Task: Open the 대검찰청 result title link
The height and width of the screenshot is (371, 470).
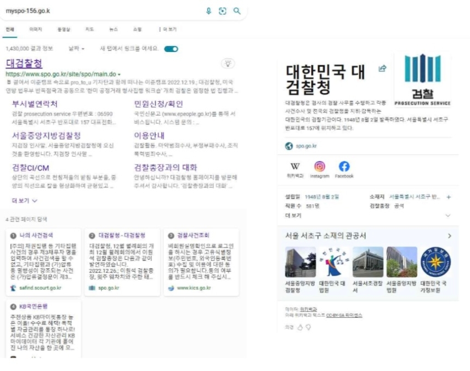Action: click(x=24, y=63)
